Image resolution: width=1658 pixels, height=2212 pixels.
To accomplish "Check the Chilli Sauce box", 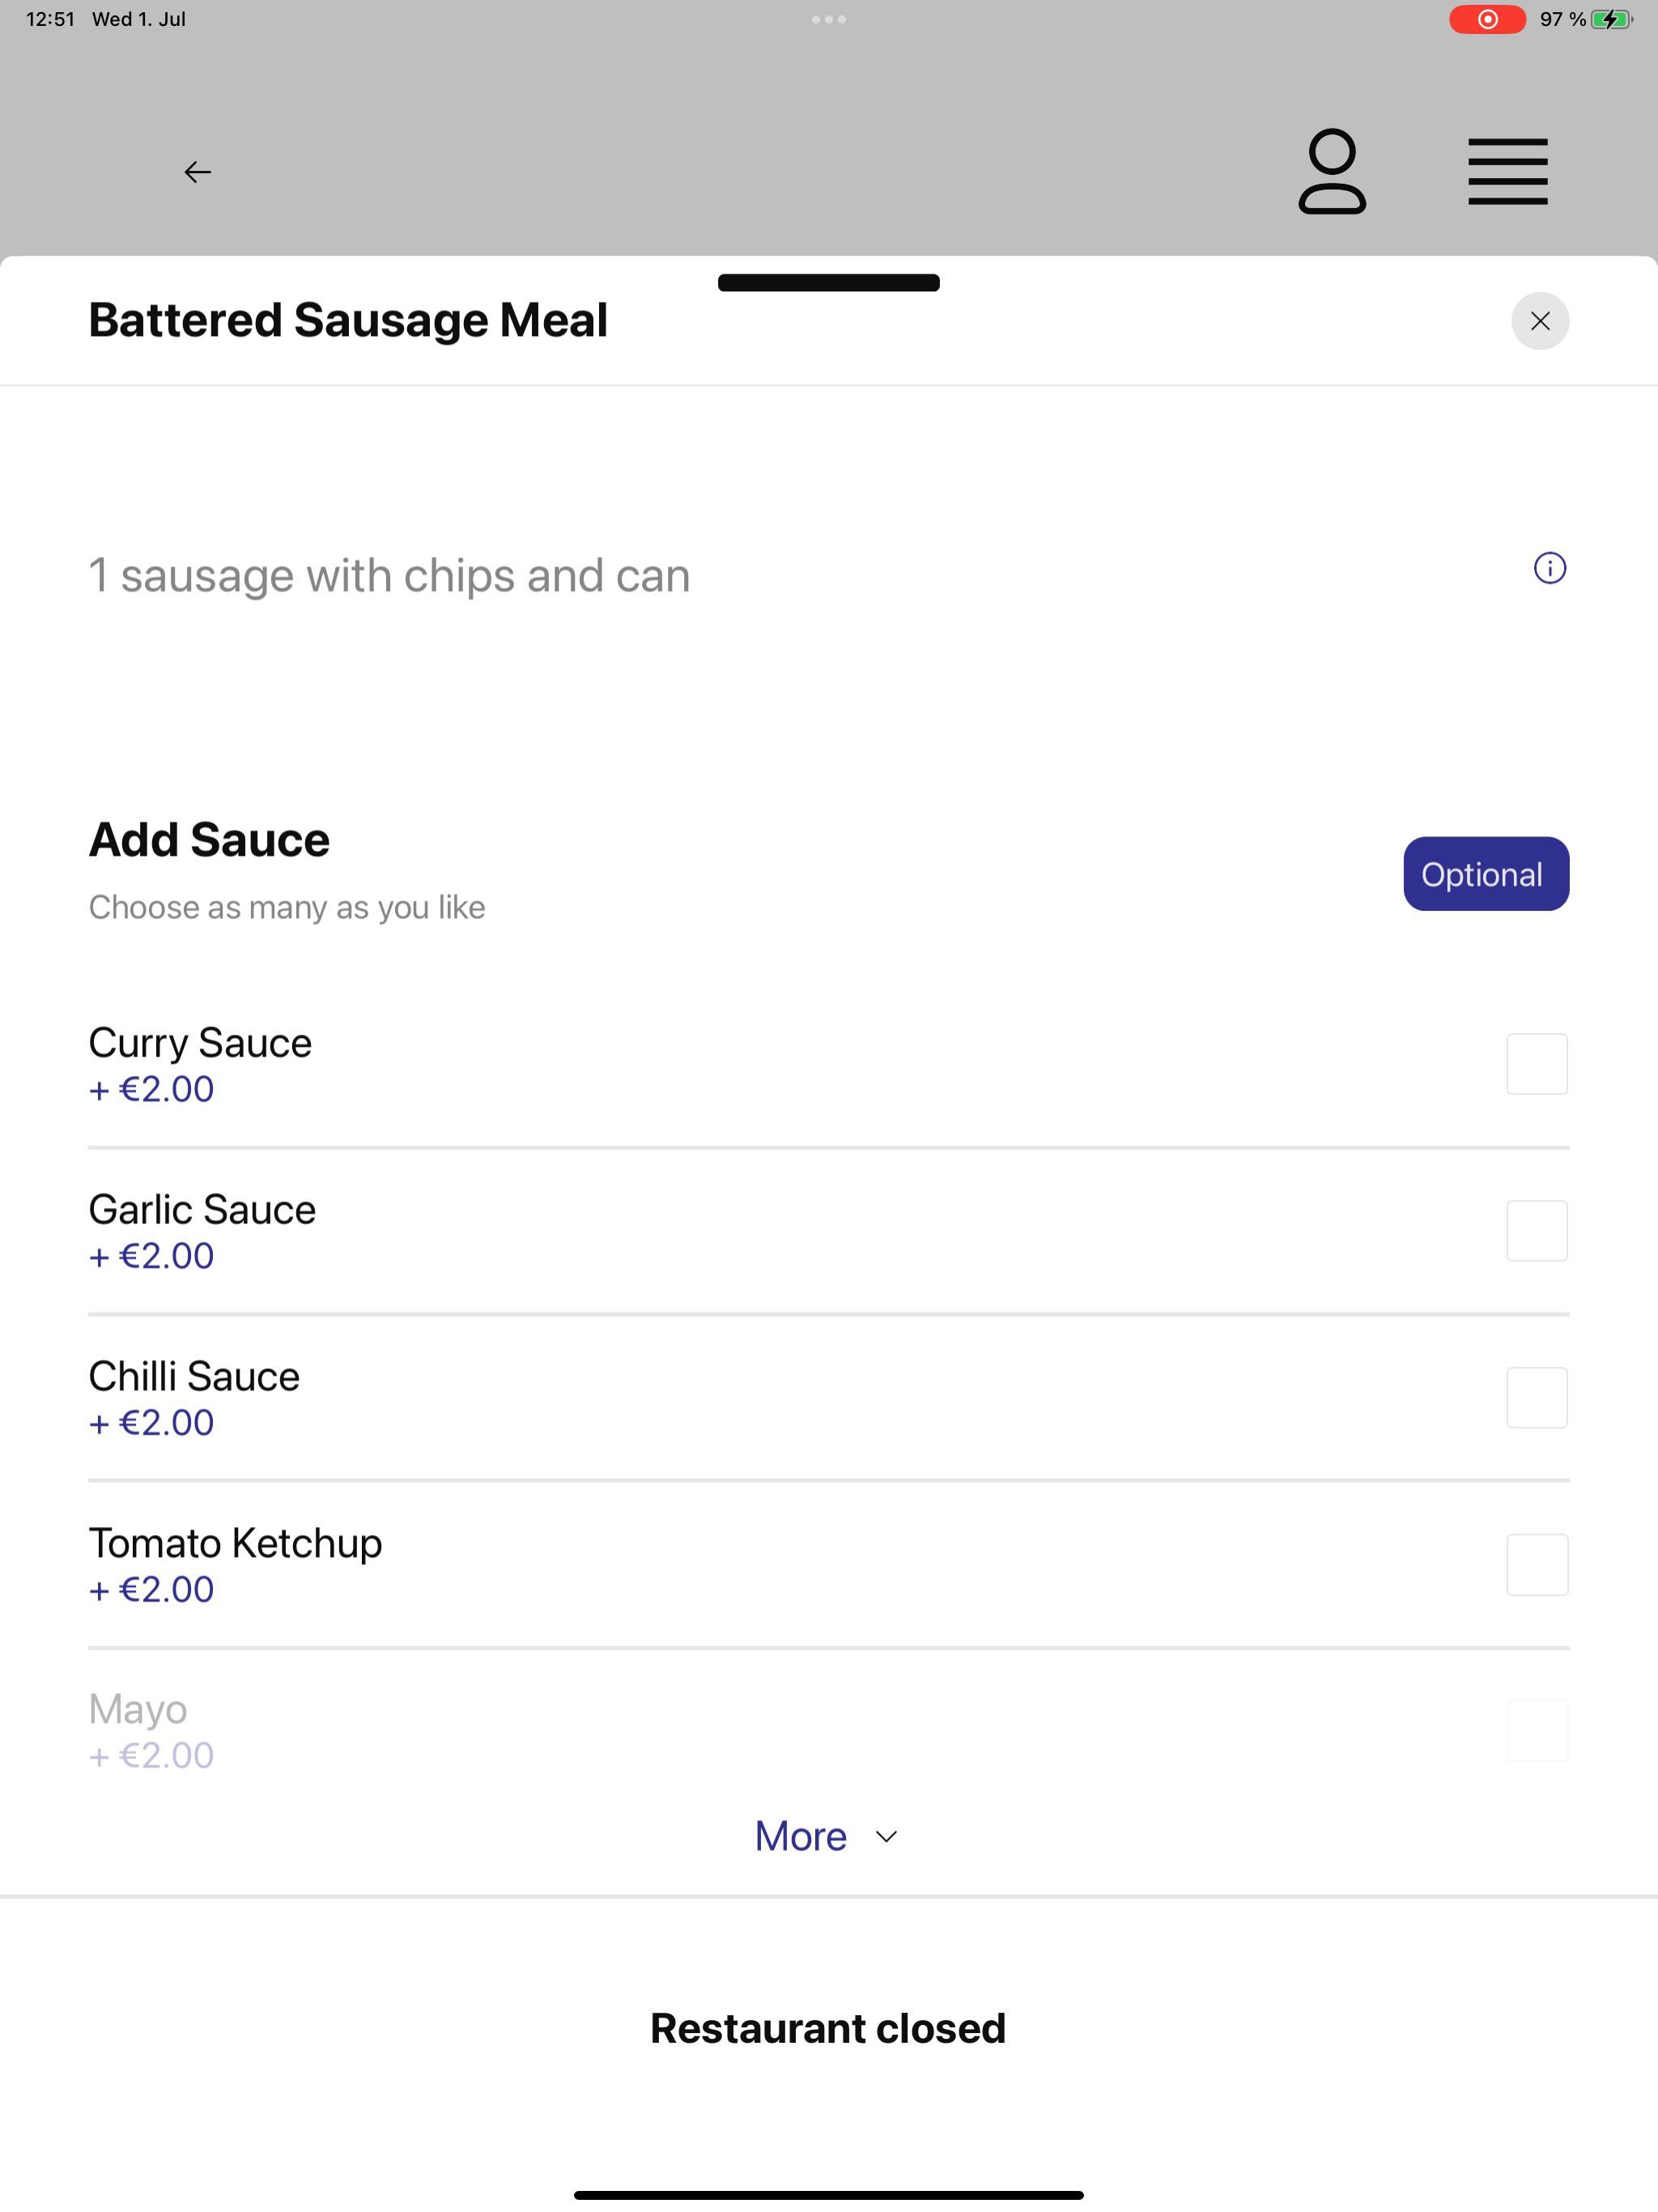I will tap(1537, 1398).
